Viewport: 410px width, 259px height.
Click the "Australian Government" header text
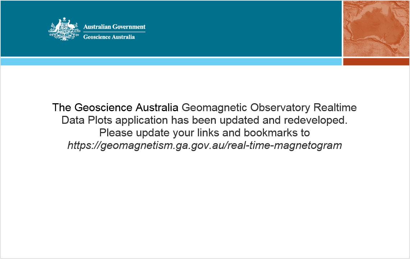[114, 27]
